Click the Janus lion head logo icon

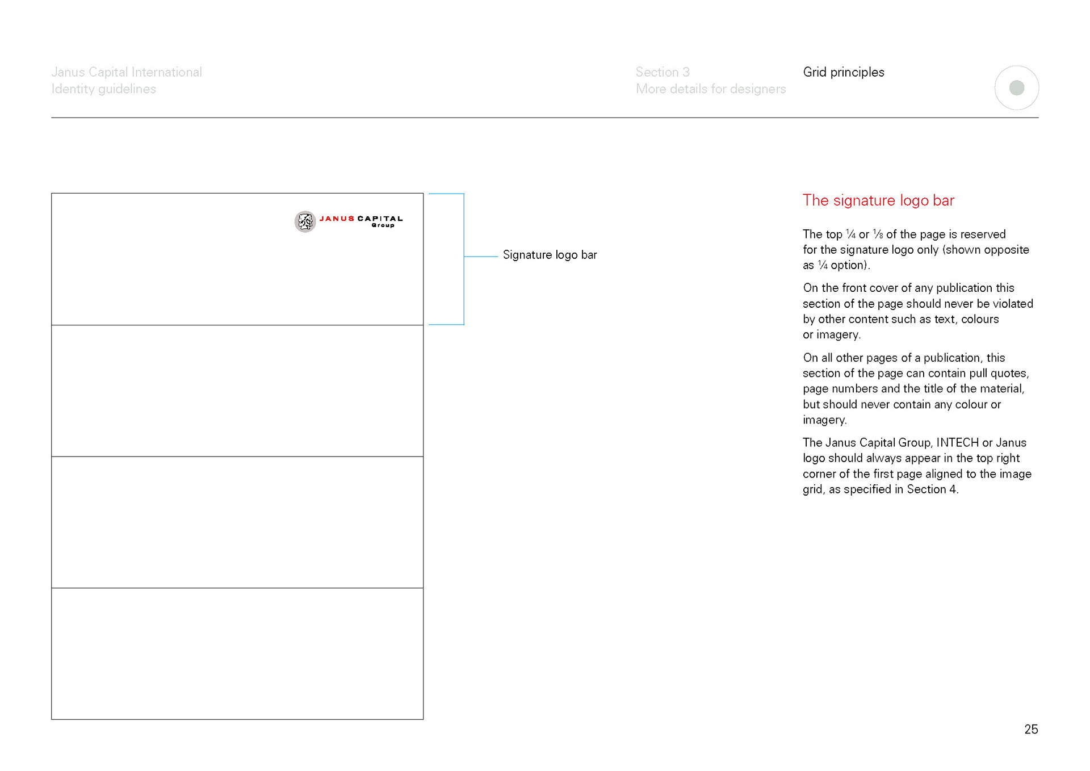coord(305,221)
